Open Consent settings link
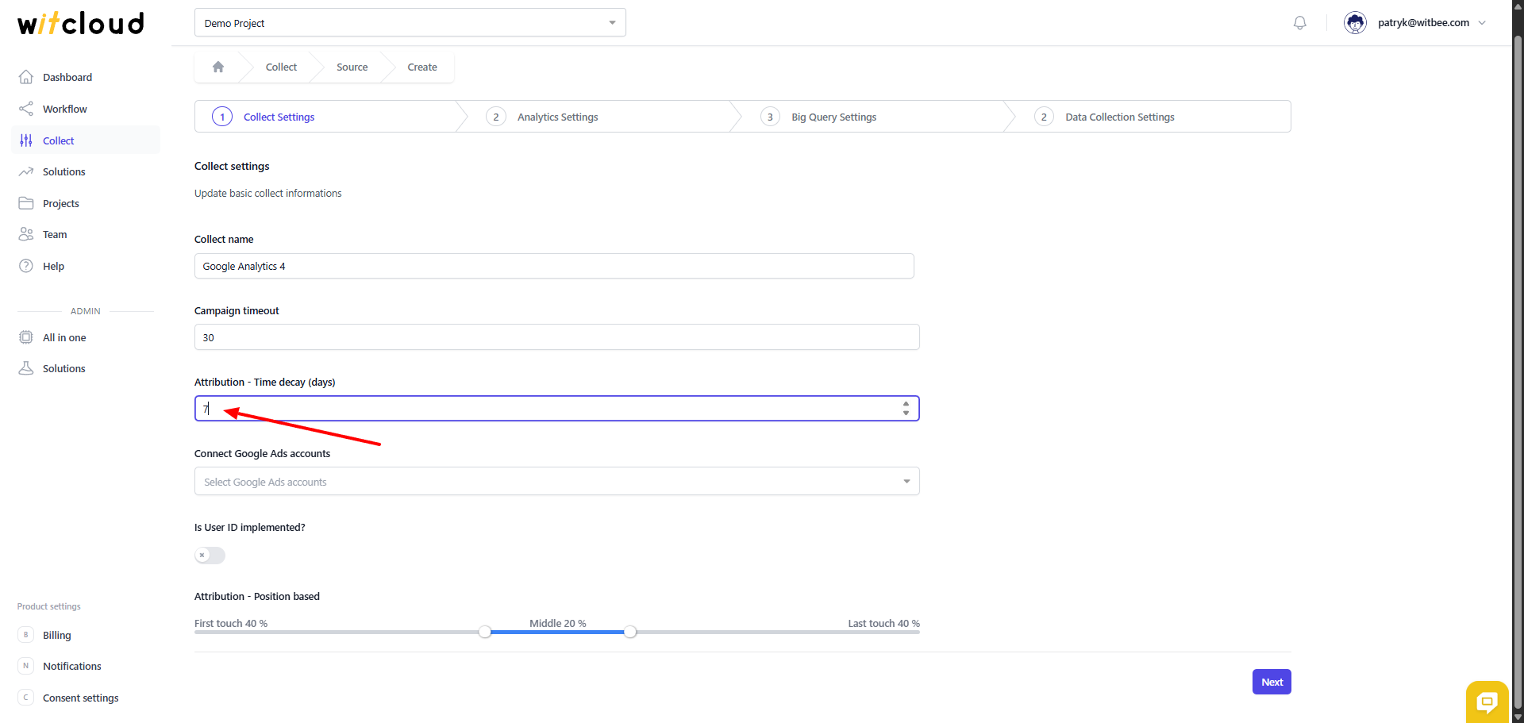The width and height of the screenshot is (1524, 723). 80,698
